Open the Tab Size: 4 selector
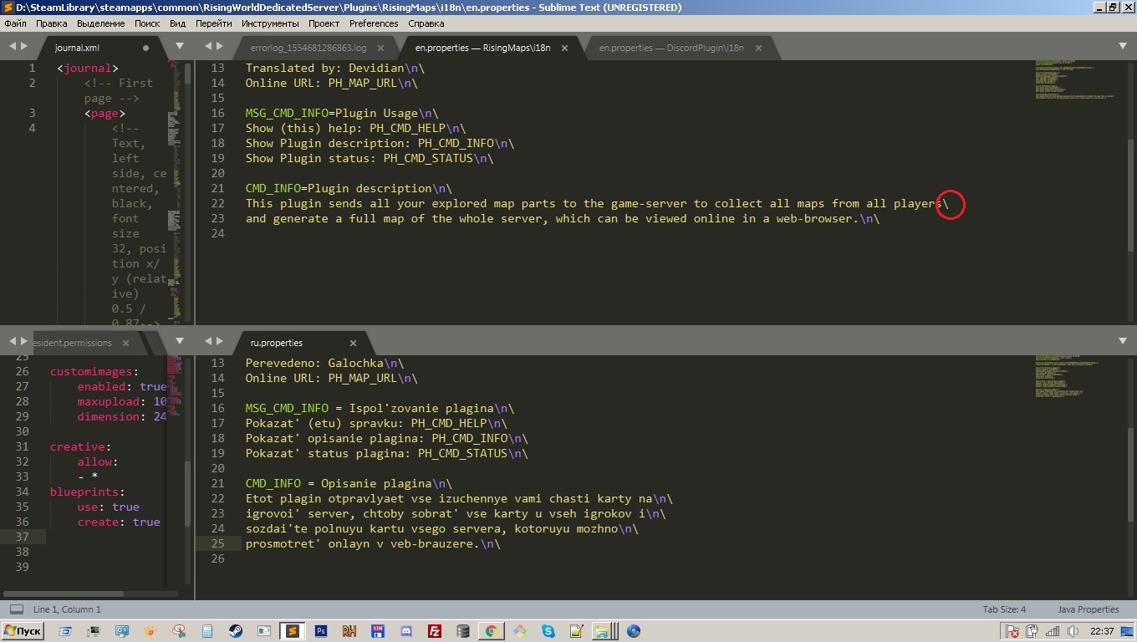Screen dimensions: 1137x642 point(1004,609)
